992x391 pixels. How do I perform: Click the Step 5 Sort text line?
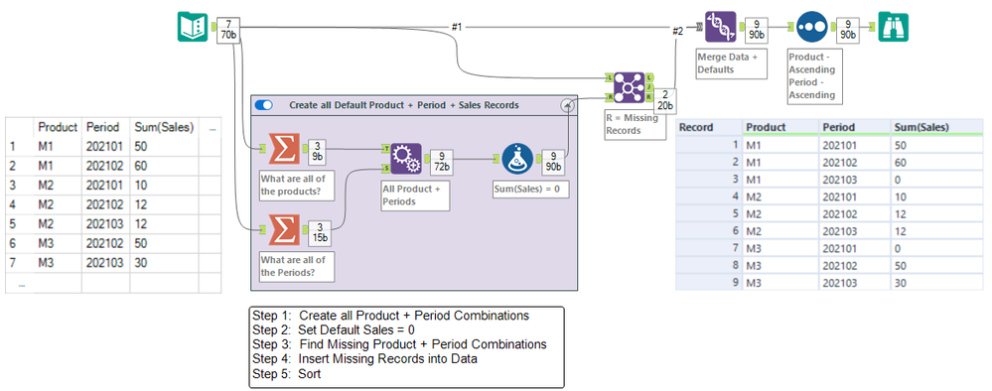point(287,374)
